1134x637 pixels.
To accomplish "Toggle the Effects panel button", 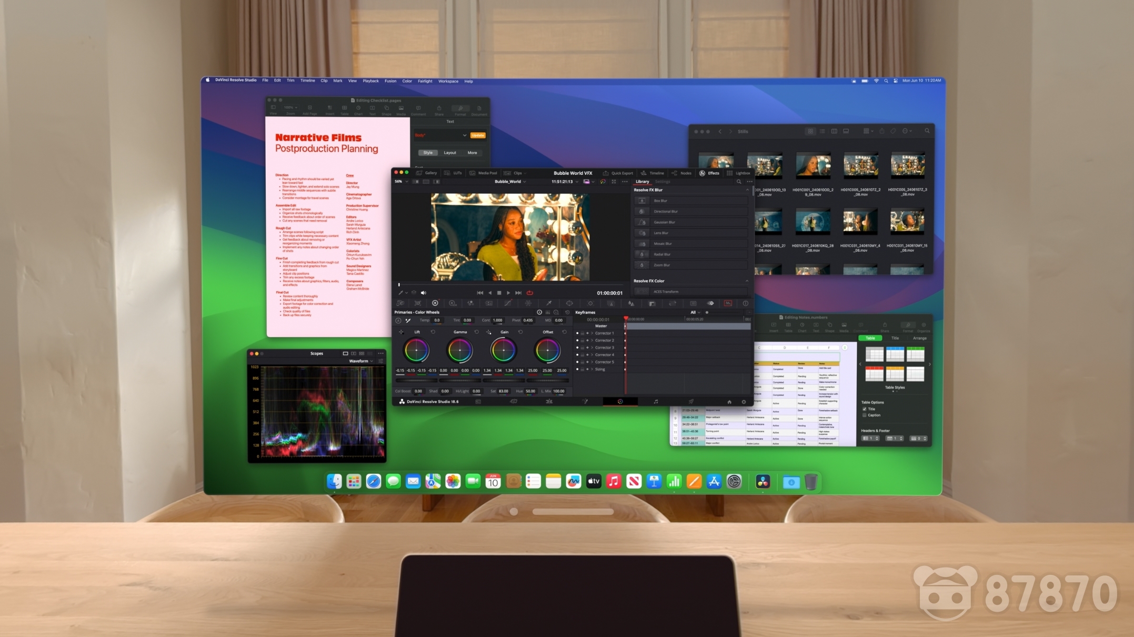I will click(x=709, y=173).
